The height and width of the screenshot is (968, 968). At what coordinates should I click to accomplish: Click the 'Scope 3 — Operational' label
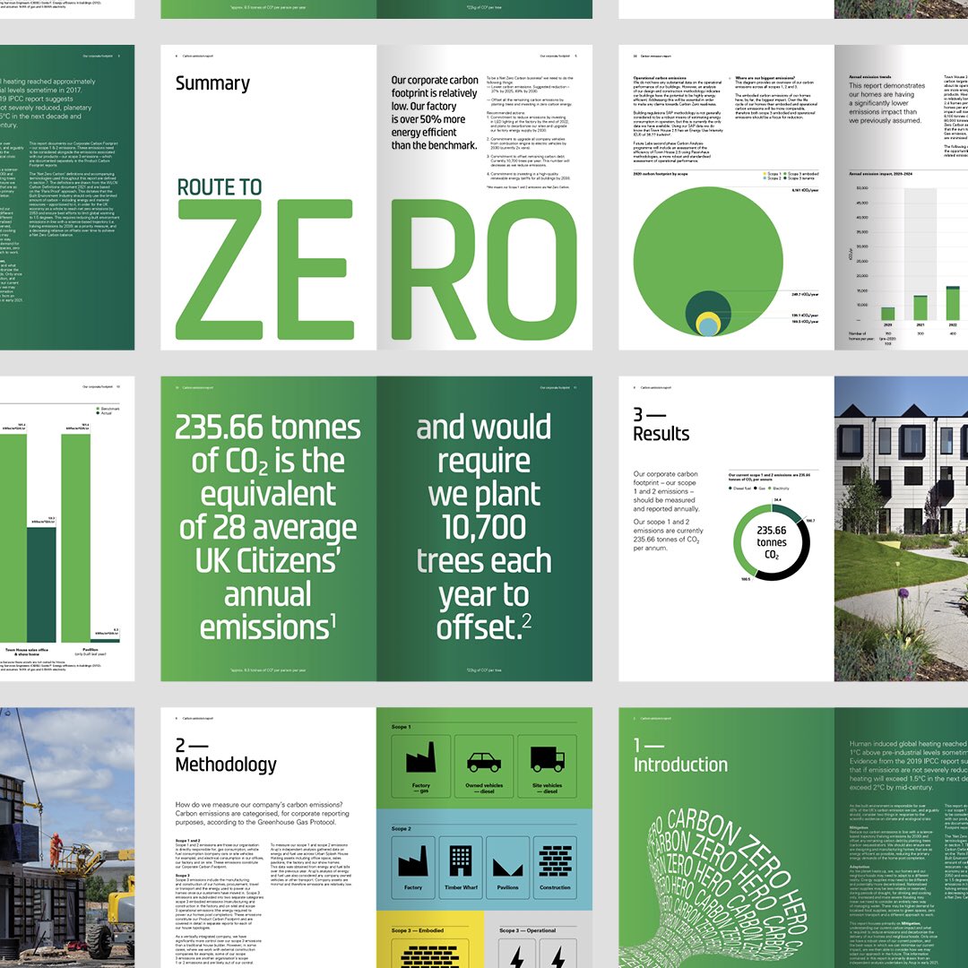pos(527,930)
